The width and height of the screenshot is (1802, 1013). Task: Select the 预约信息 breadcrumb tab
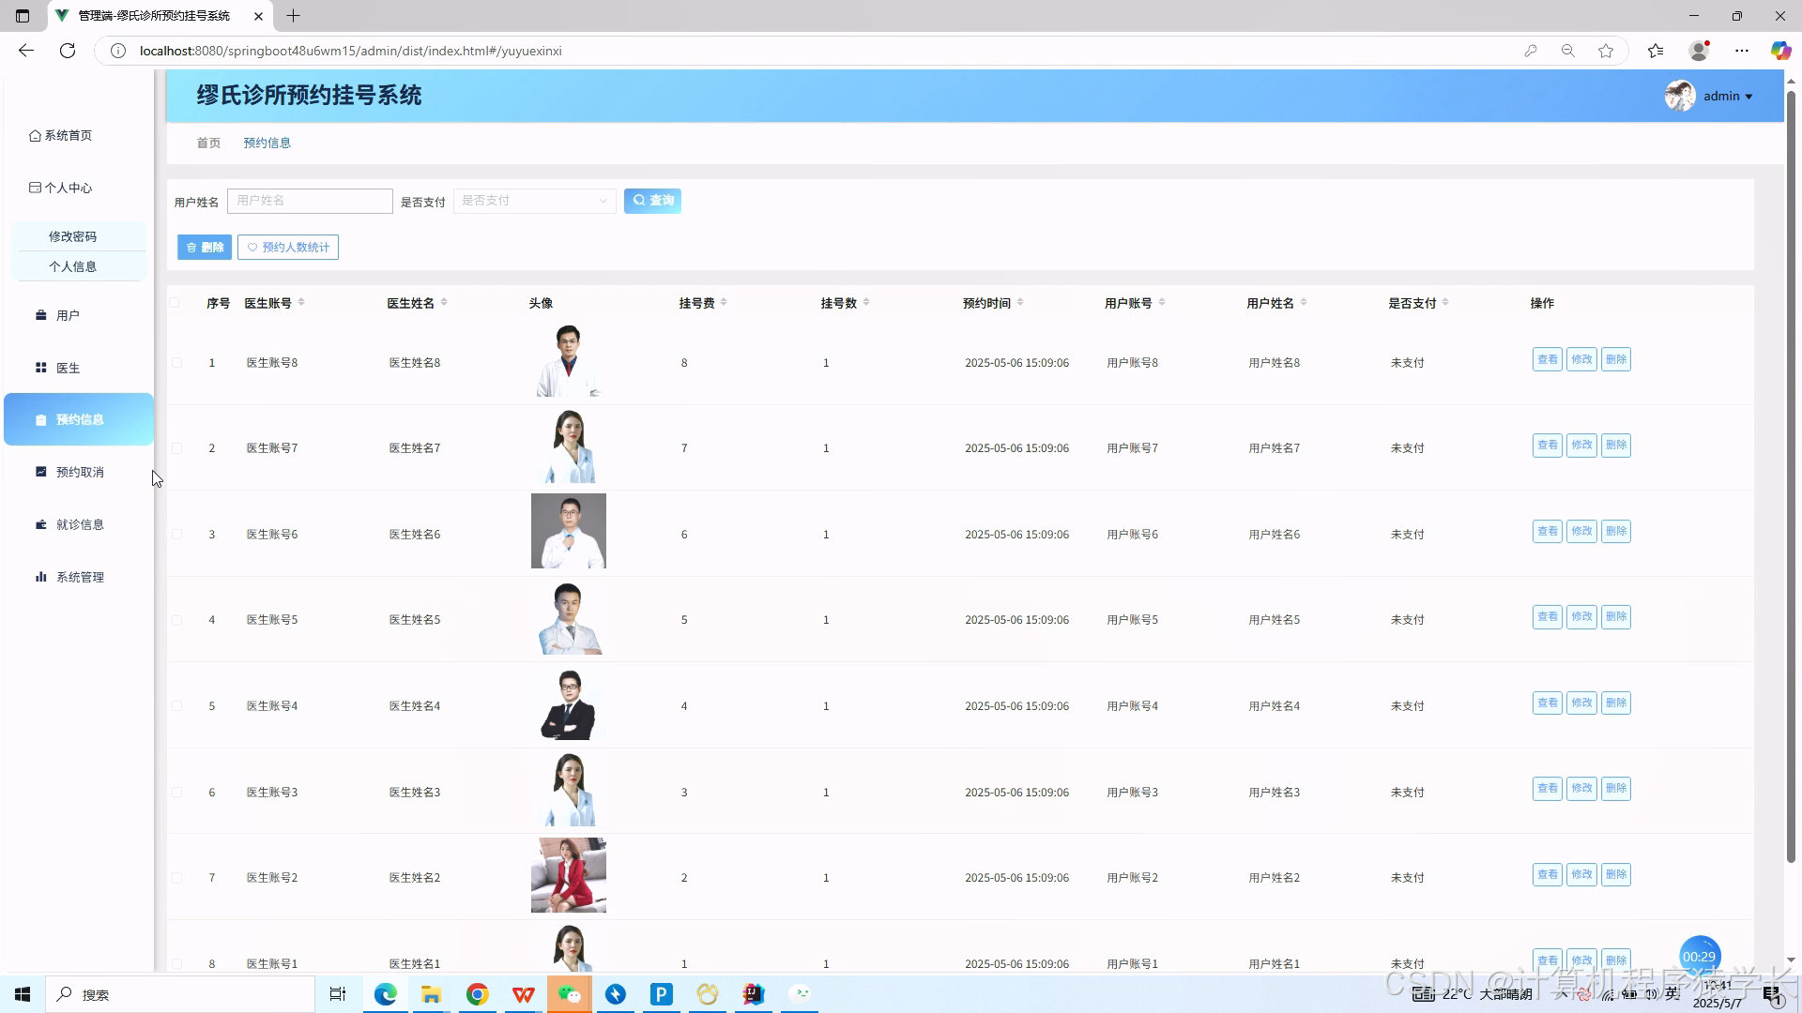[x=267, y=143]
